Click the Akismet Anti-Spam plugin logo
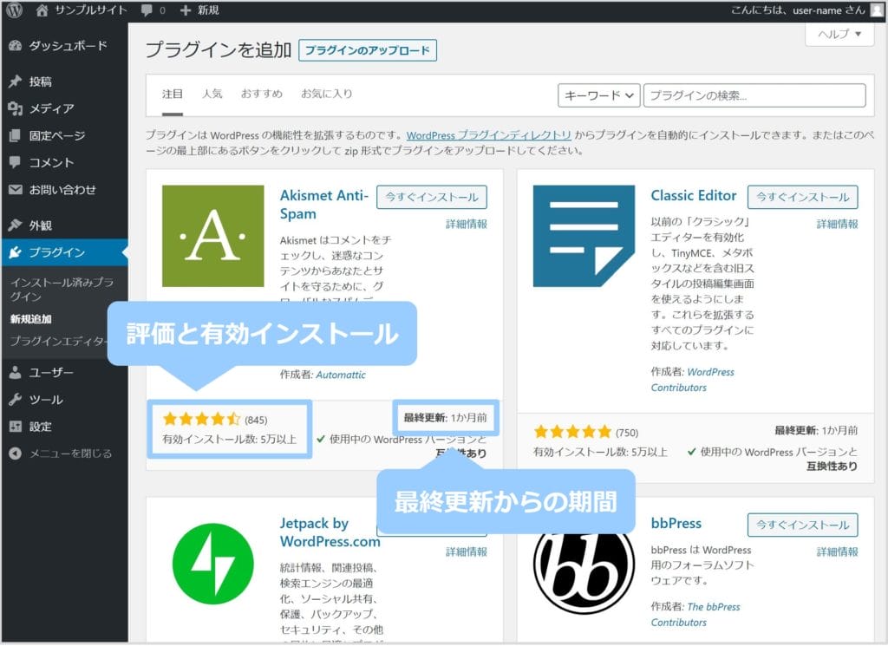The width and height of the screenshot is (888, 646). click(213, 236)
